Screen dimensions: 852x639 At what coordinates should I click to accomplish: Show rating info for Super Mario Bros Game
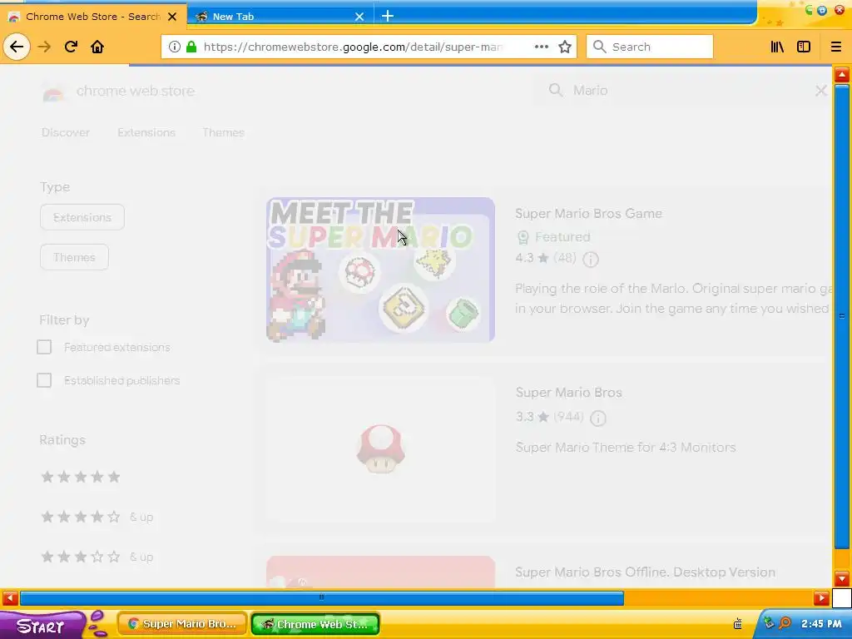591,260
